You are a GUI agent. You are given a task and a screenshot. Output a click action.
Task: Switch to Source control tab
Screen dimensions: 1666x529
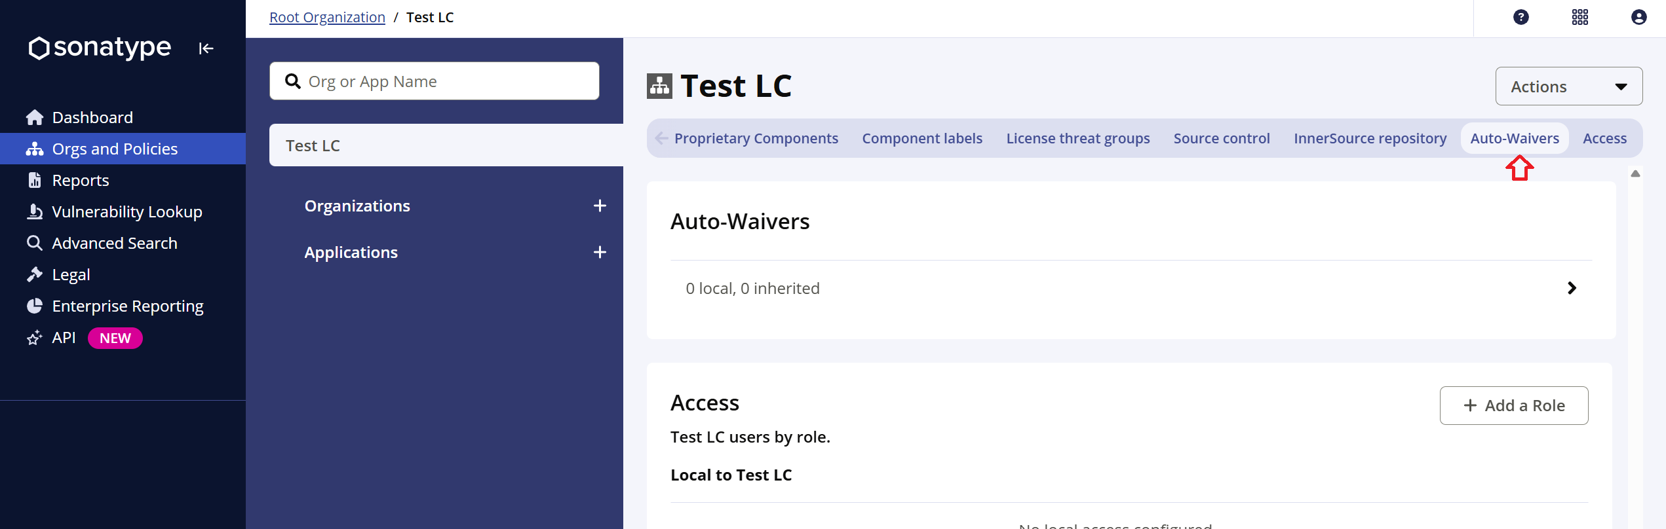click(x=1222, y=138)
